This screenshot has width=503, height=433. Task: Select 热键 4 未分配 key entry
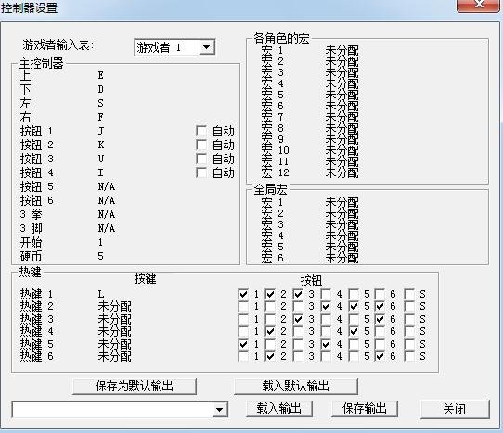pyautogui.click(x=114, y=331)
